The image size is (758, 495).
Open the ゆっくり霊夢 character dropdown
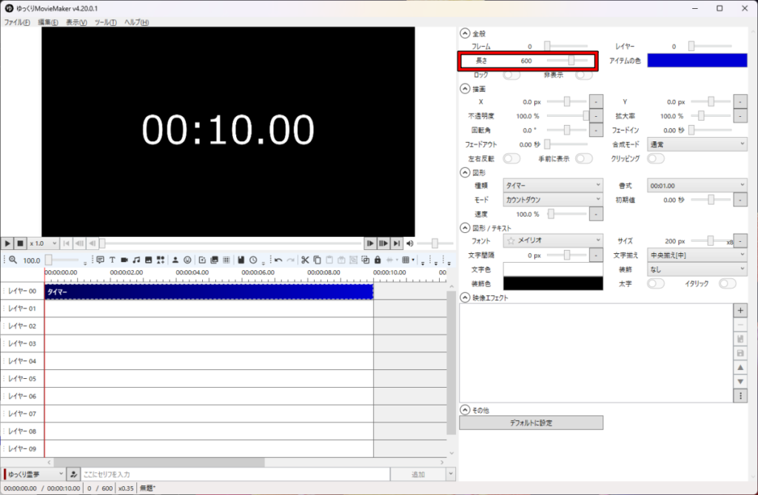[34, 474]
